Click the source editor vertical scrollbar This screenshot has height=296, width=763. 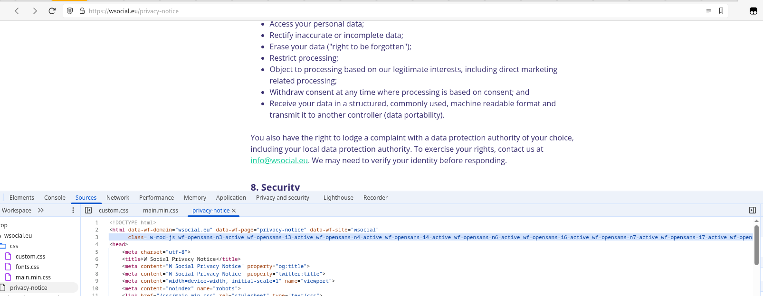pos(756,245)
